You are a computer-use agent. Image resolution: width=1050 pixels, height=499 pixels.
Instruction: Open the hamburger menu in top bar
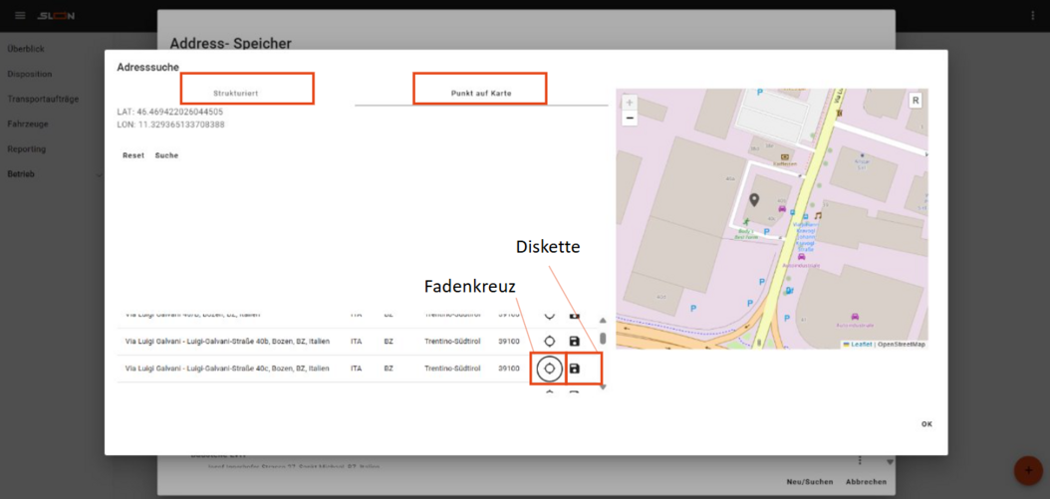pos(20,16)
